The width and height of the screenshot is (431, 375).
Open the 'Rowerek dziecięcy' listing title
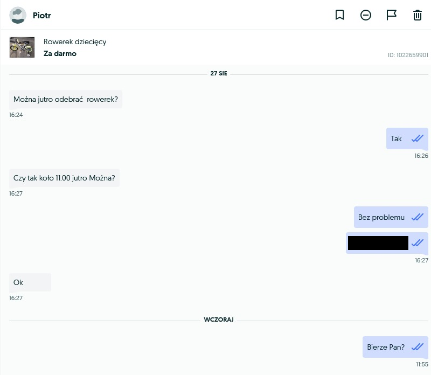pyautogui.click(x=75, y=42)
